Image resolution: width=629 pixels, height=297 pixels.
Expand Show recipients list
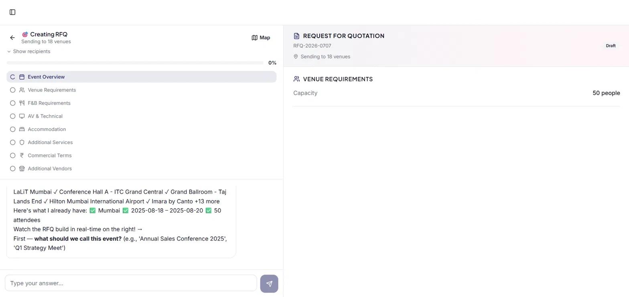click(x=28, y=52)
